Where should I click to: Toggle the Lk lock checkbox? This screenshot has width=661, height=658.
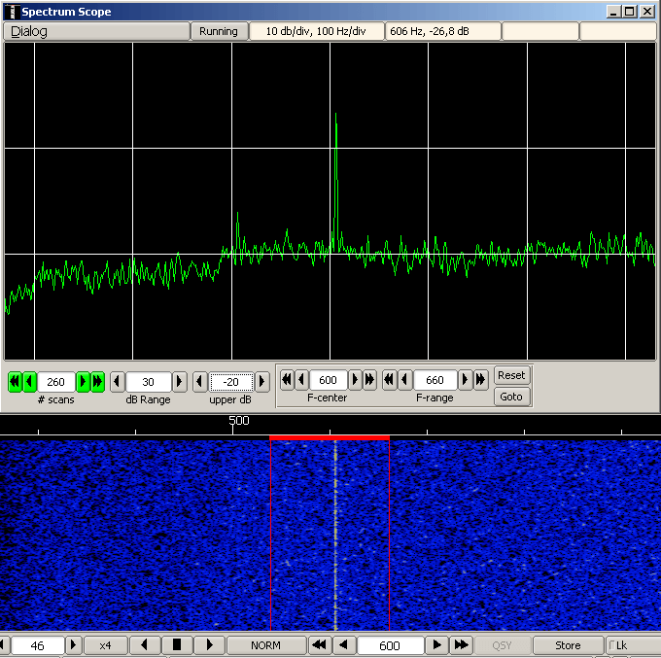(612, 645)
